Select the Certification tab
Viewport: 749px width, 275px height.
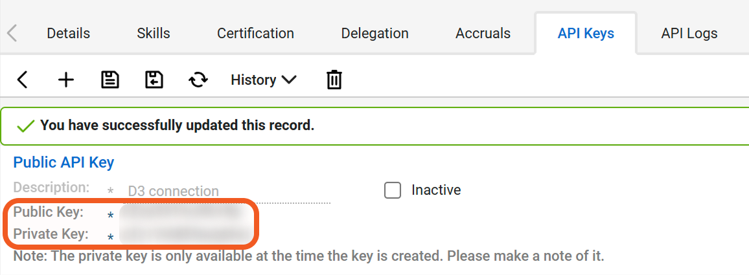pyautogui.click(x=255, y=33)
